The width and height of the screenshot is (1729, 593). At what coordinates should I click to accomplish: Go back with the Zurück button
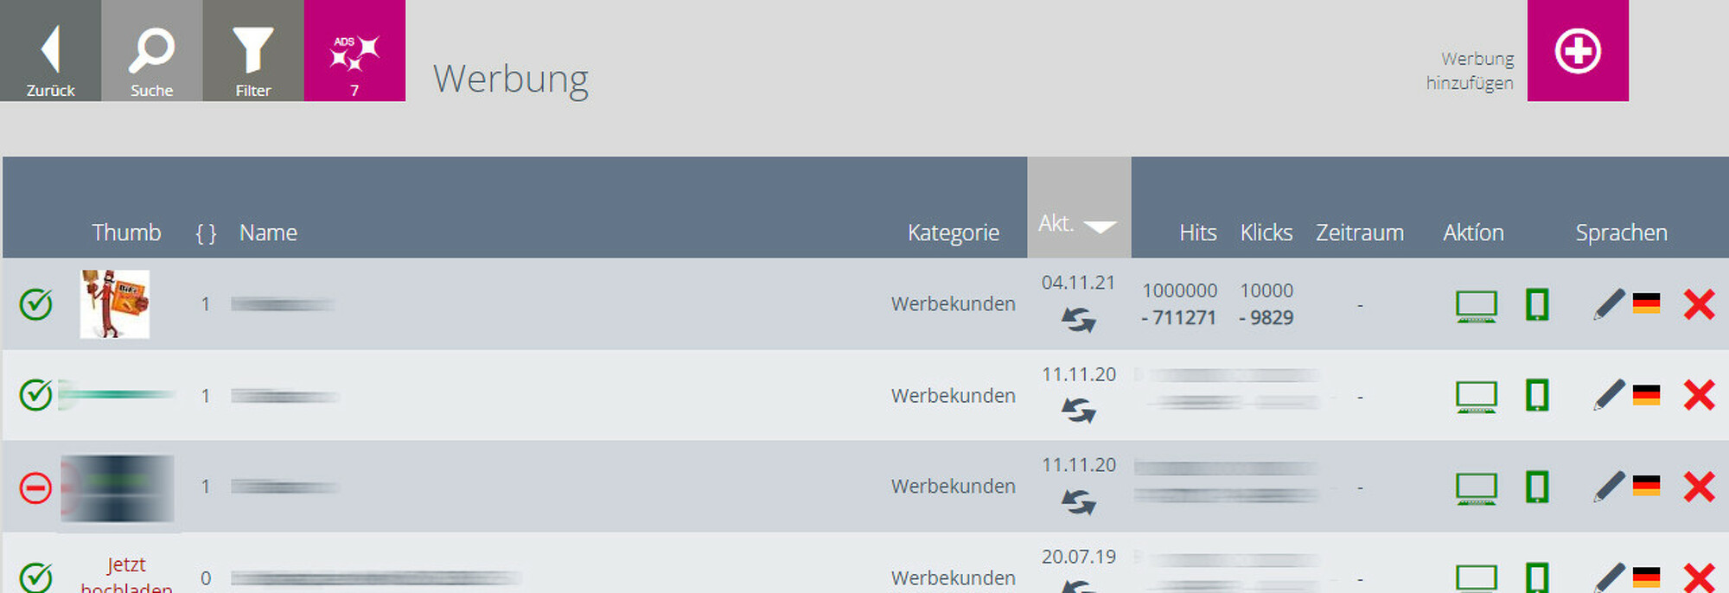coord(50,50)
